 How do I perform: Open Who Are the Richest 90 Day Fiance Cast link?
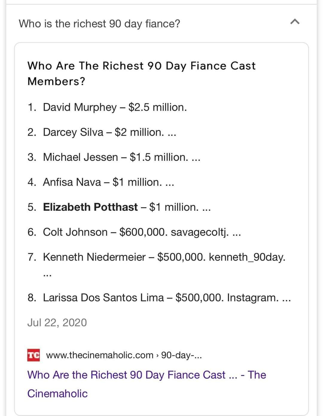click(147, 384)
